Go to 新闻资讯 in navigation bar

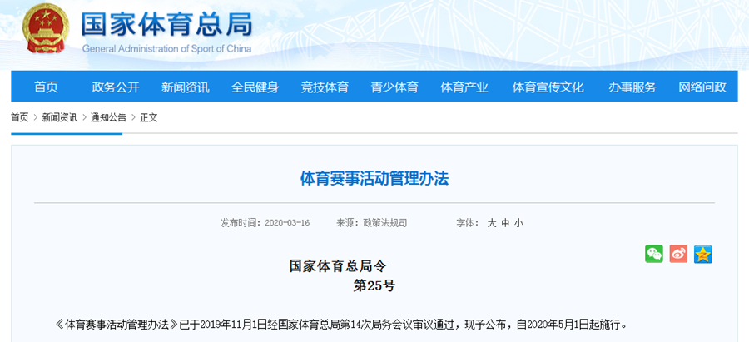click(x=186, y=87)
